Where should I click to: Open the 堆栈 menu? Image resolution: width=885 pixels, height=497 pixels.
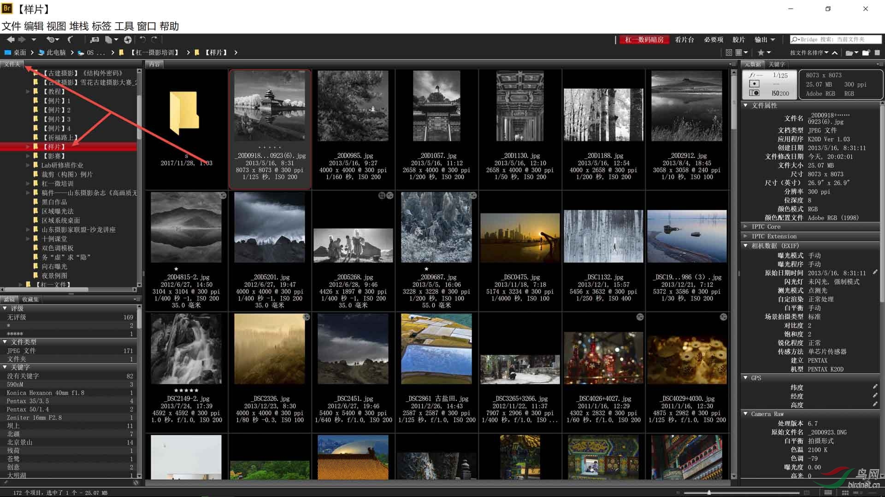click(78, 26)
